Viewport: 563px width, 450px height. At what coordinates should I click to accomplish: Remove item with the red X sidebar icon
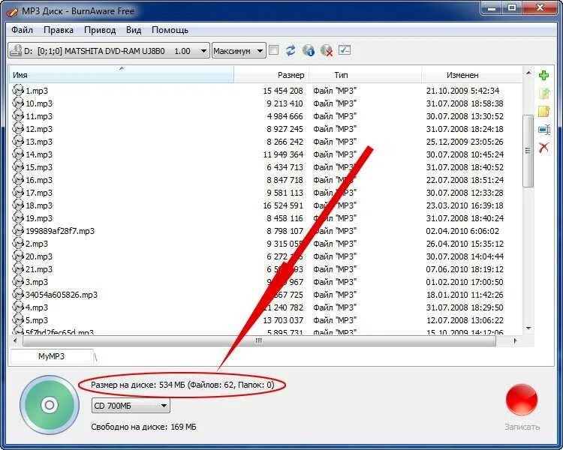click(x=543, y=147)
